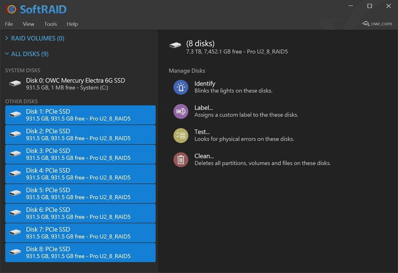Viewport: 398px width, 273px height.
Task: Click the OTHER DISKS section label
Action: [x=21, y=101]
